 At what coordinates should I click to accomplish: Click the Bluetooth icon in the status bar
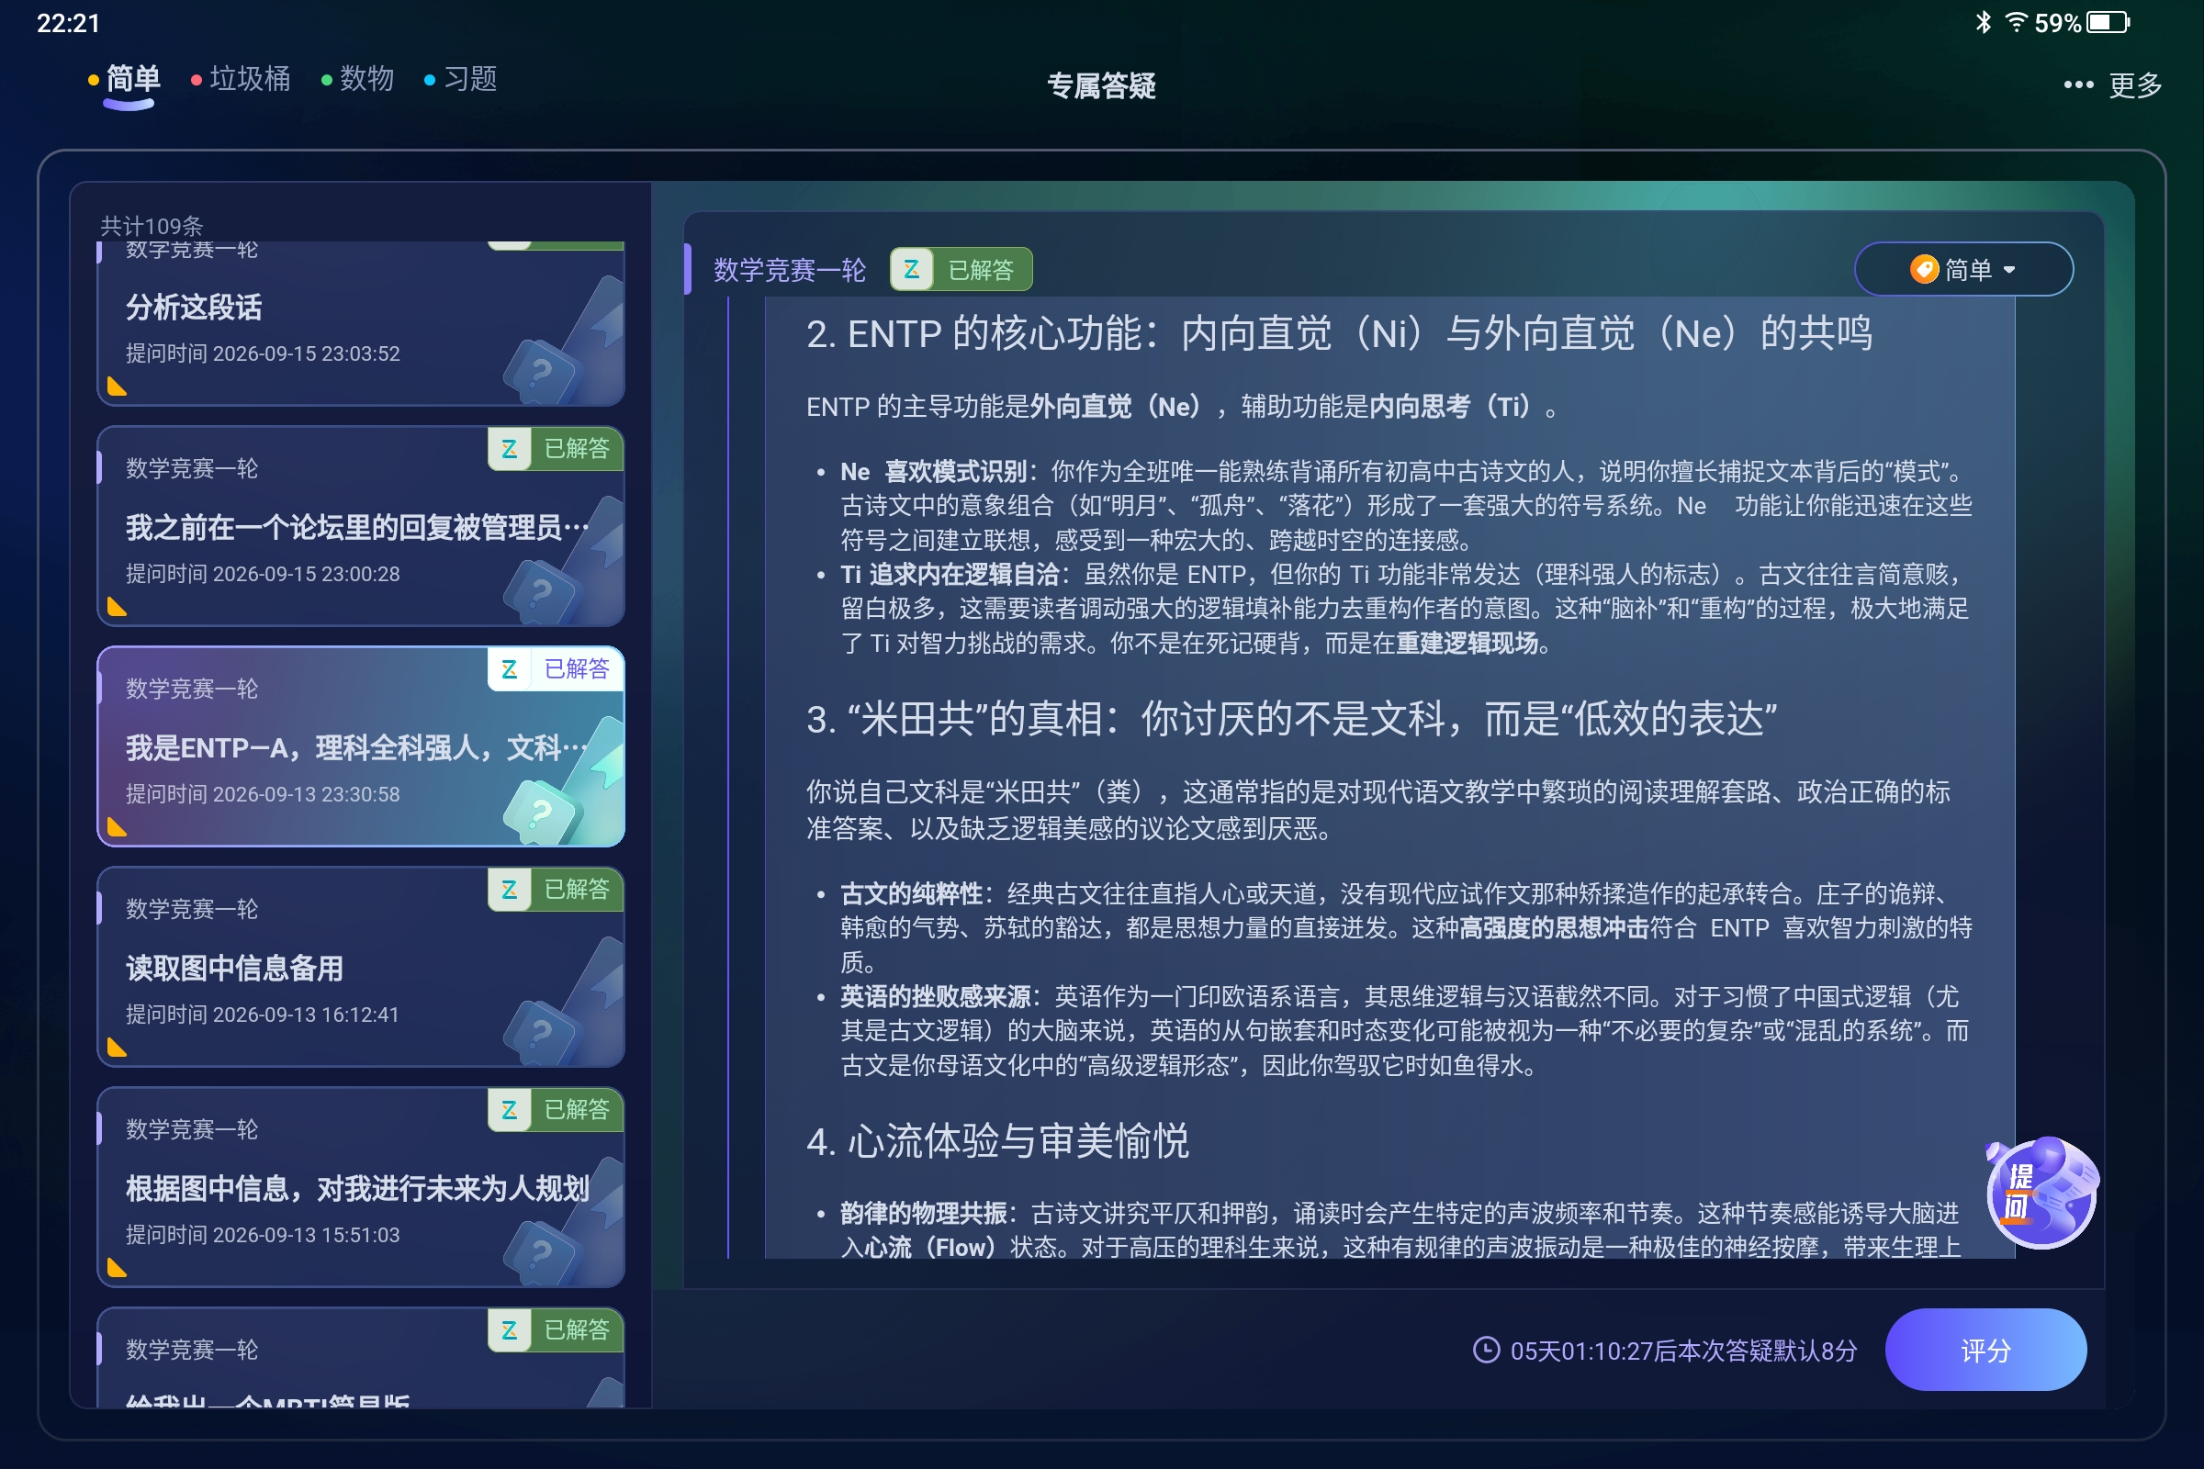1983,21
